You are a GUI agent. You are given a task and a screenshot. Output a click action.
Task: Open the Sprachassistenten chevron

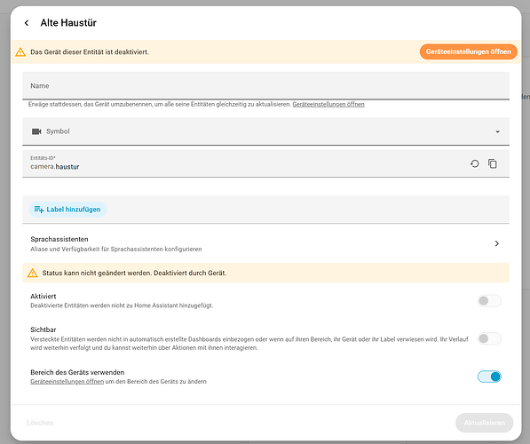click(x=496, y=243)
